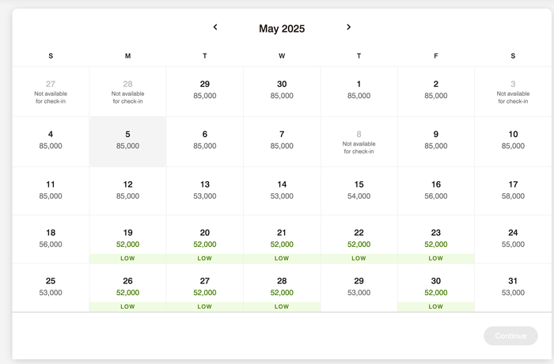Choose May 21 low 52,000 date
Viewport: 554px width, 364px height.
point(282,239)
